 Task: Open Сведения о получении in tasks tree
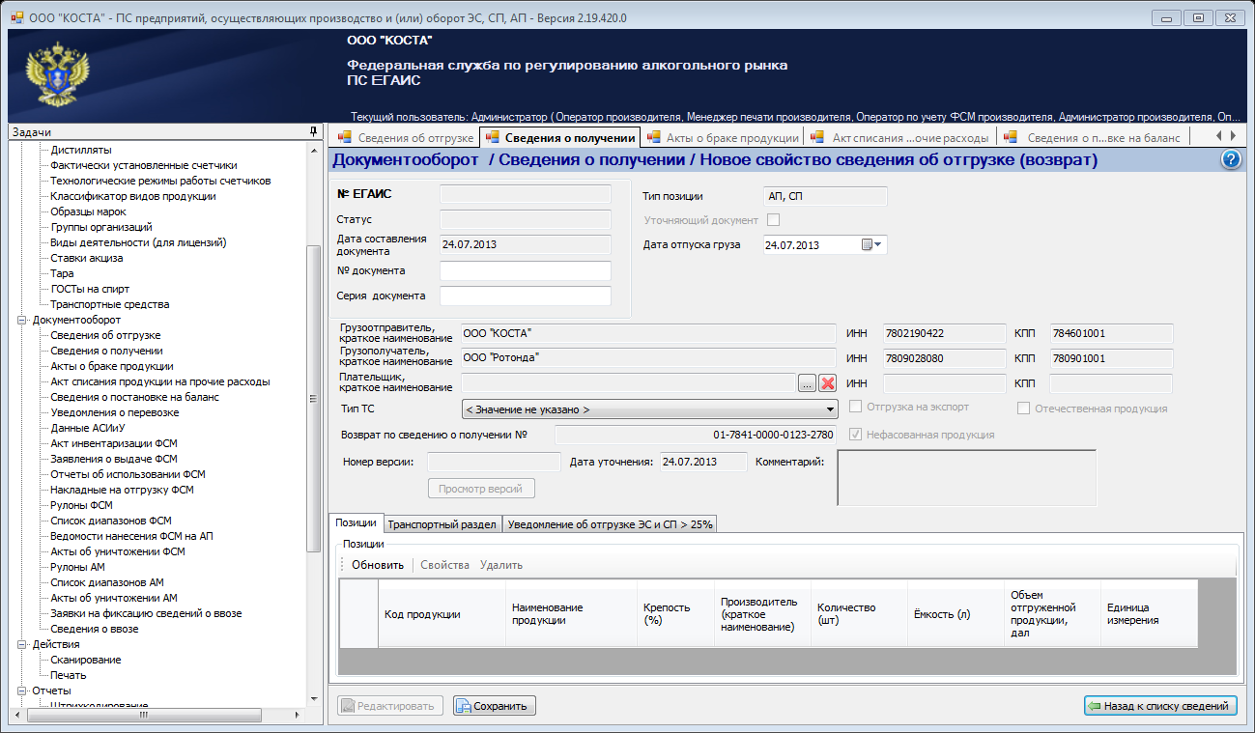click(106, 351)
